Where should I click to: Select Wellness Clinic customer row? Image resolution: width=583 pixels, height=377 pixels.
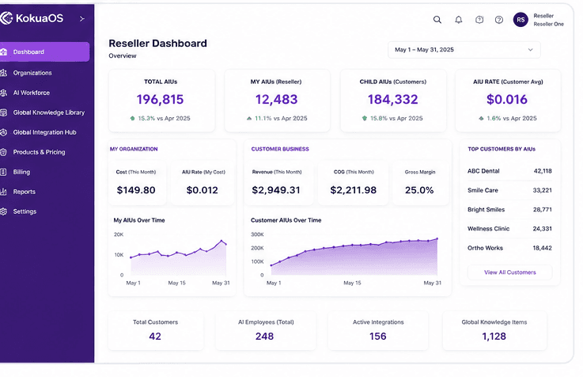509,229
